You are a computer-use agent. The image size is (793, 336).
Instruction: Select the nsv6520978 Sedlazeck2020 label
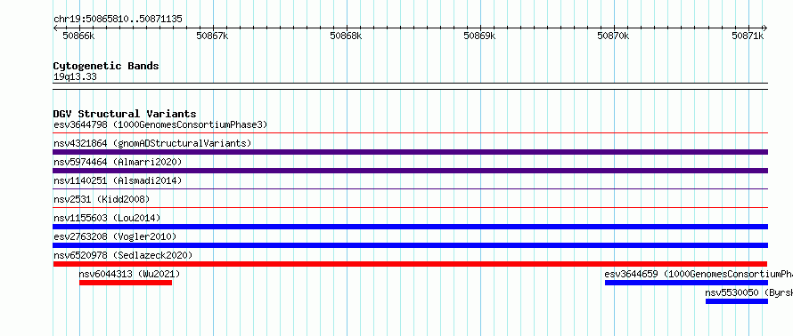[x=123, y=255]
